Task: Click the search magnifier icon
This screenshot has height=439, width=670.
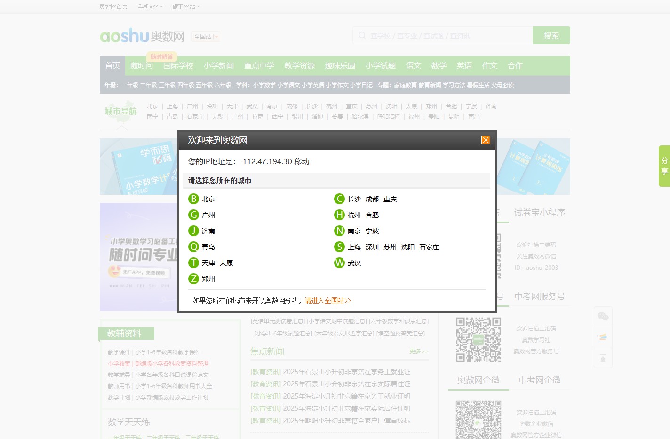Action: coord(362,35)
